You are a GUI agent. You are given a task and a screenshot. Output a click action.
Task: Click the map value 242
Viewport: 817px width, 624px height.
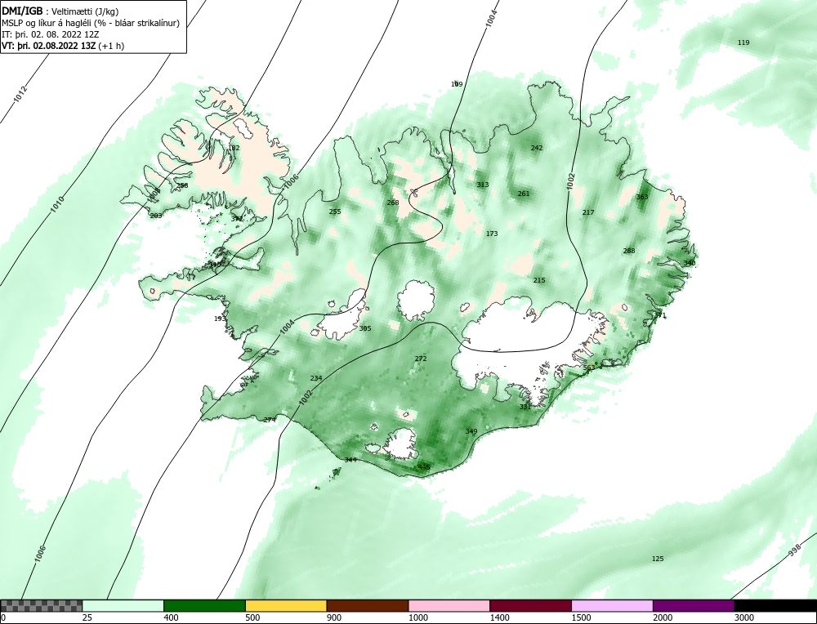pos(537,148)
